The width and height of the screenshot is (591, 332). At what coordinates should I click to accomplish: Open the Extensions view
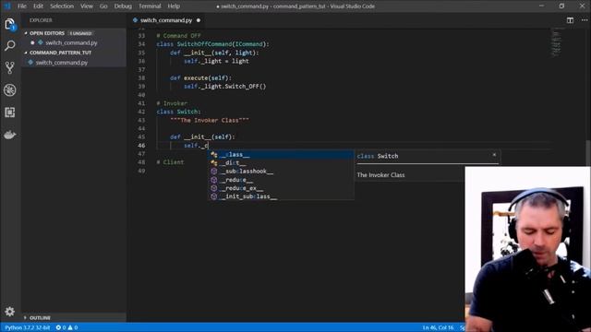(10, 113)
